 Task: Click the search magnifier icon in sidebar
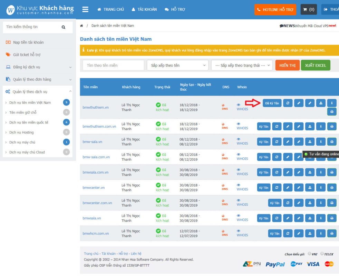pos(64,27)
